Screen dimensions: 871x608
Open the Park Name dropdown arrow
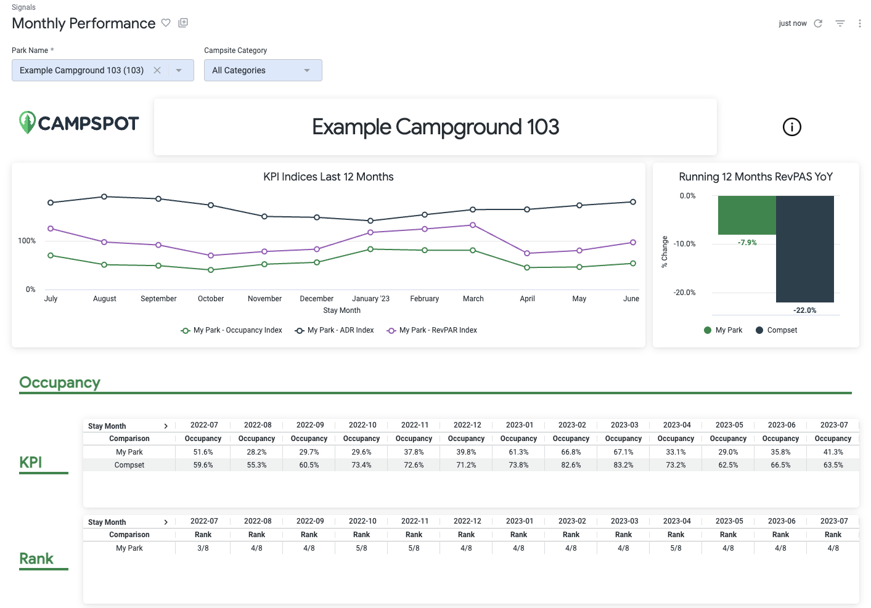tap(179, 70)
